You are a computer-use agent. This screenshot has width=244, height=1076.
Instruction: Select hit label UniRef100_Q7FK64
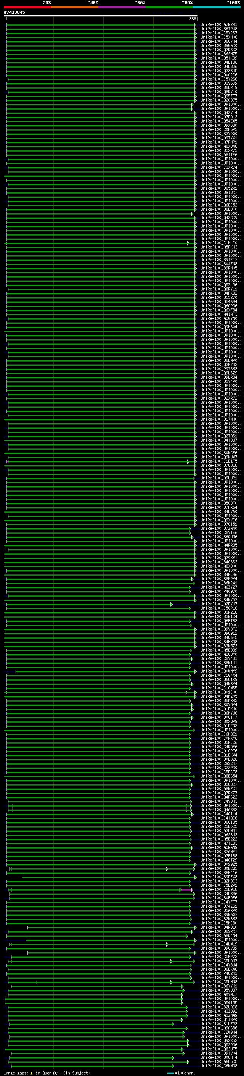(218, 508)
